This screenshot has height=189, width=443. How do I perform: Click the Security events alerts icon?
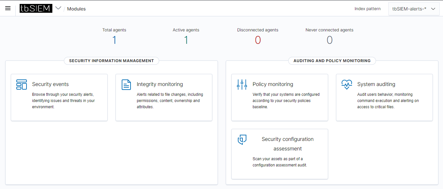tap(21, 84)
